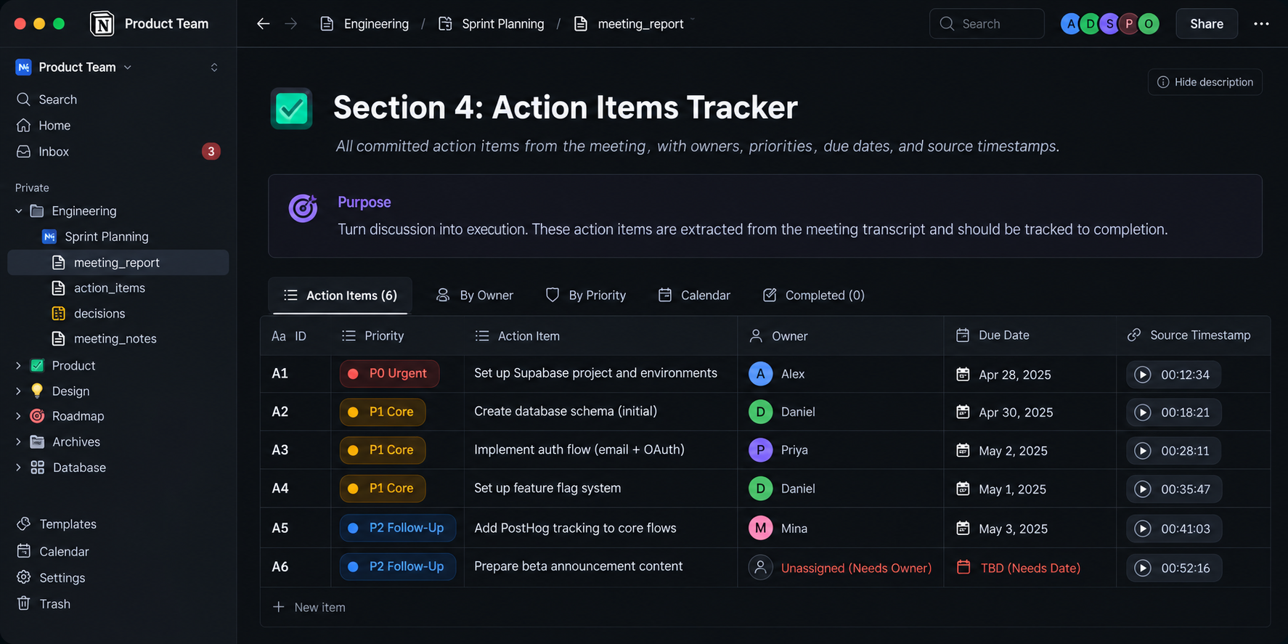
Task: Expand the Roadmap section in sidebar
Action: [x=19, y=416]
